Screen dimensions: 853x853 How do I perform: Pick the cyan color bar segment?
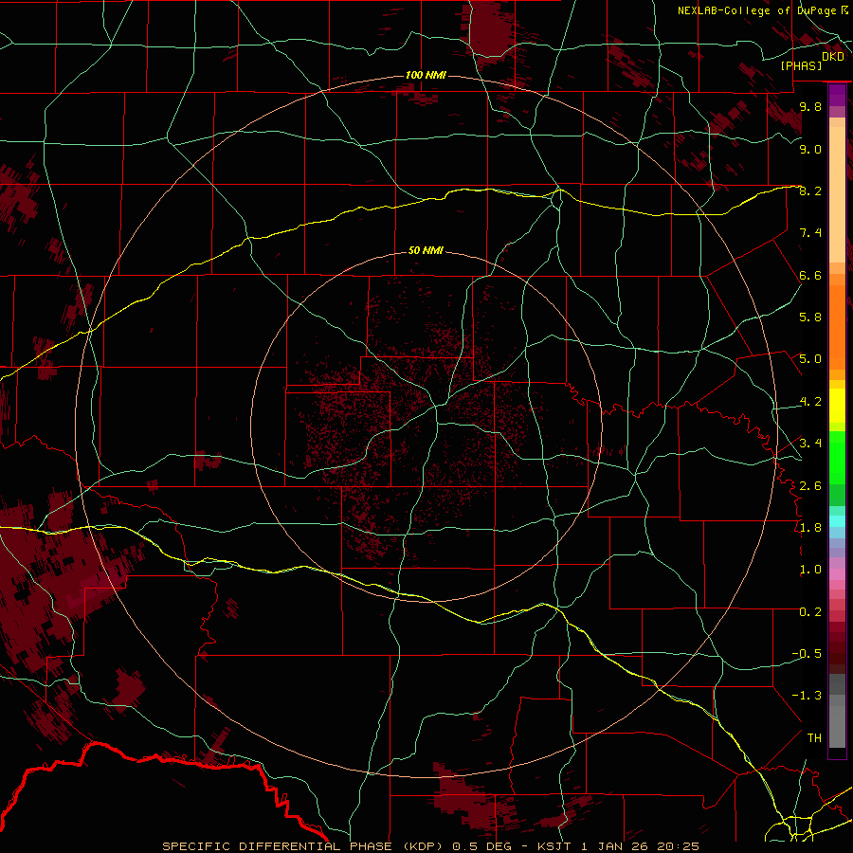[x=837, y=521]
